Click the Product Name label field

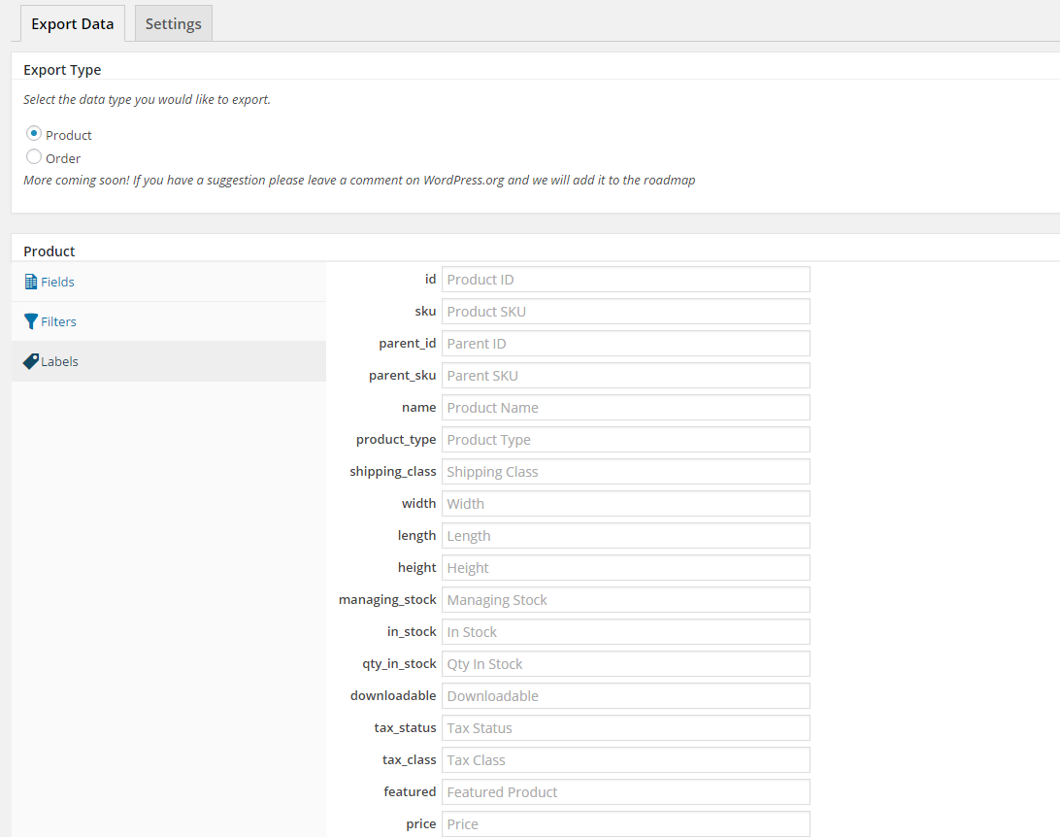click(x=625, y=408)
